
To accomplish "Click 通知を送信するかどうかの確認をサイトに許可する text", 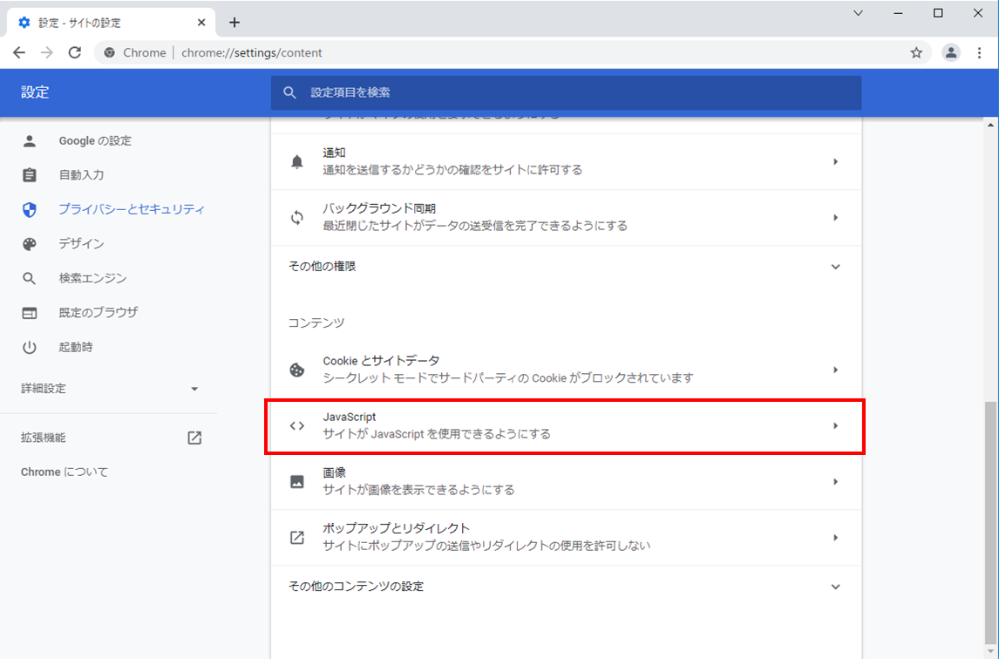I will coord(452,170).
